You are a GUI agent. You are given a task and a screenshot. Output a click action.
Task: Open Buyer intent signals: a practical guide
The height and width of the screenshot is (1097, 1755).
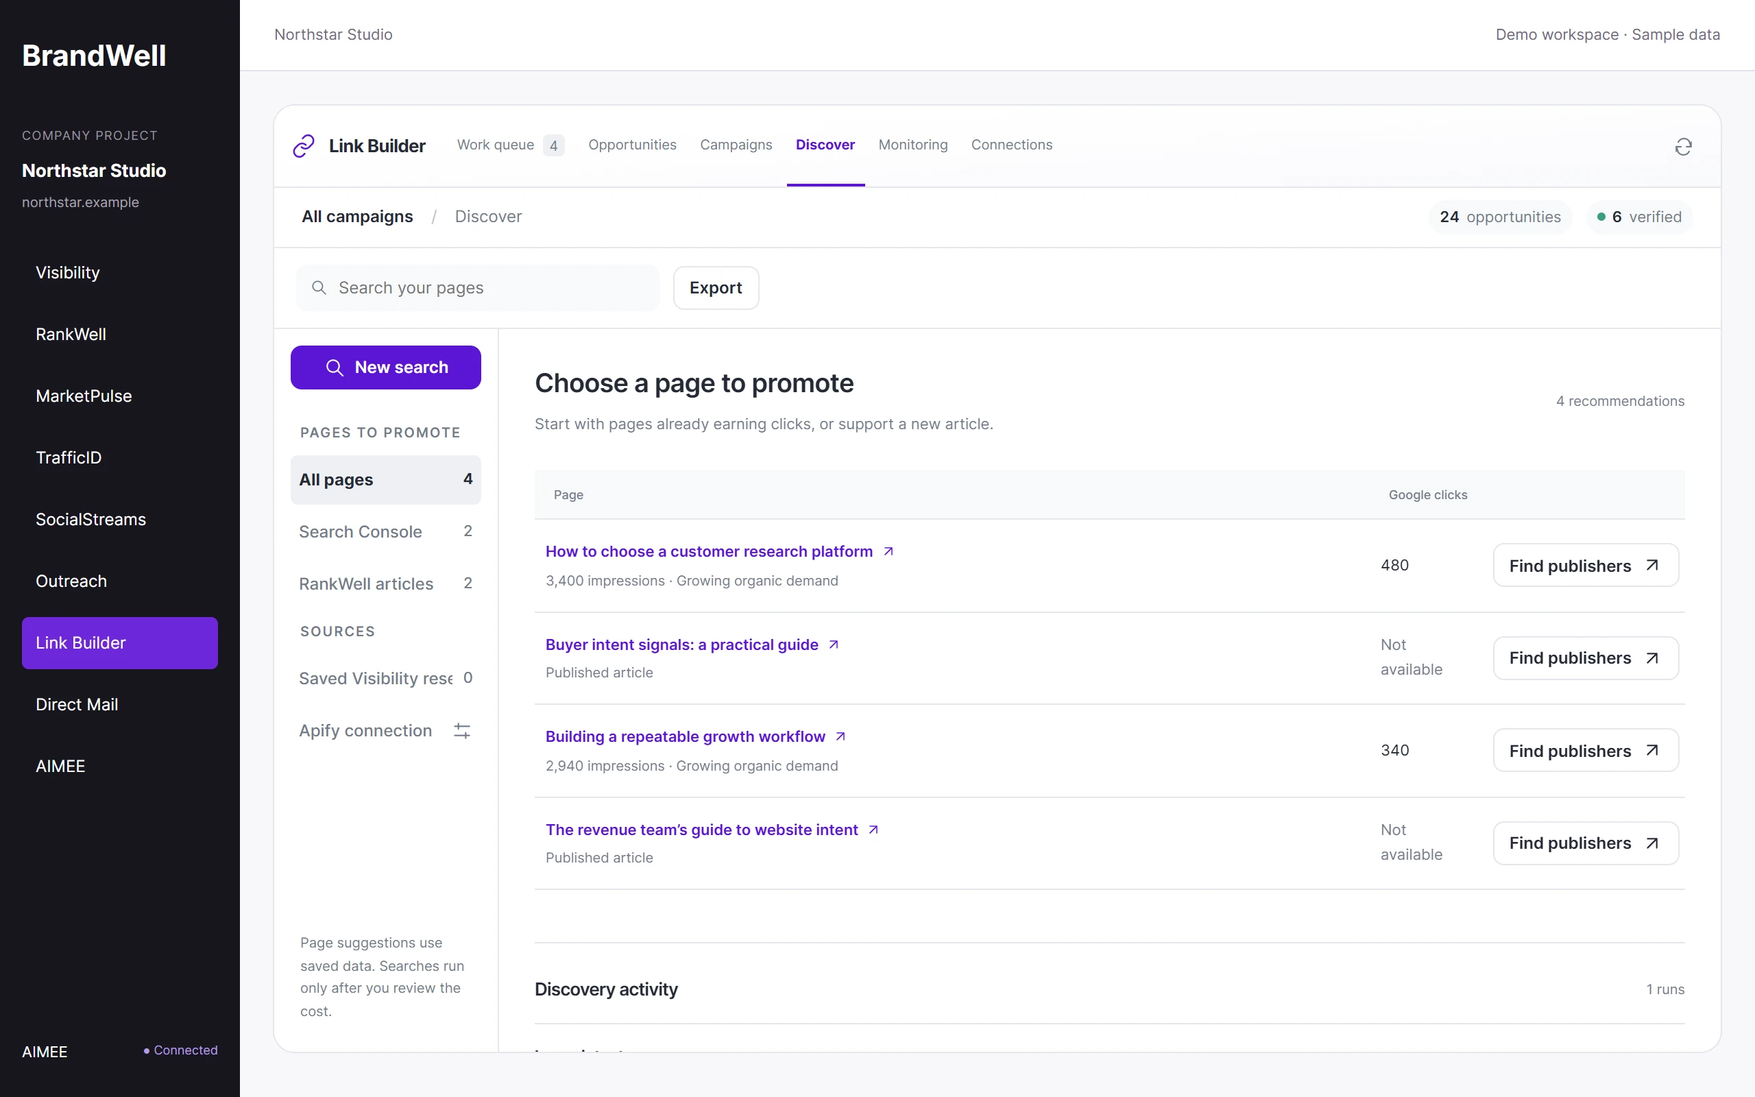tap(681, 644)
